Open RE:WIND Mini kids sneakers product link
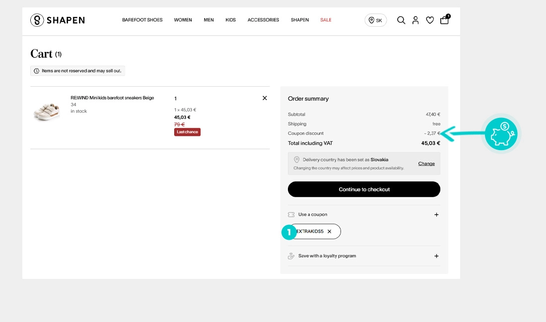The width and height of the screenshot is (546, 322). tap(112, 98)
